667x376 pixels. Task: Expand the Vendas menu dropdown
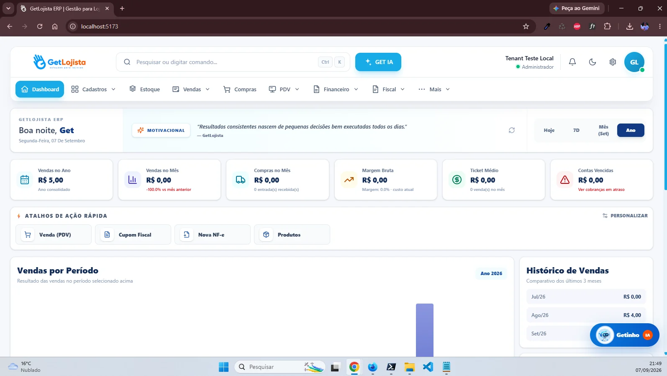pyautogui.click(x=191, y=89)
